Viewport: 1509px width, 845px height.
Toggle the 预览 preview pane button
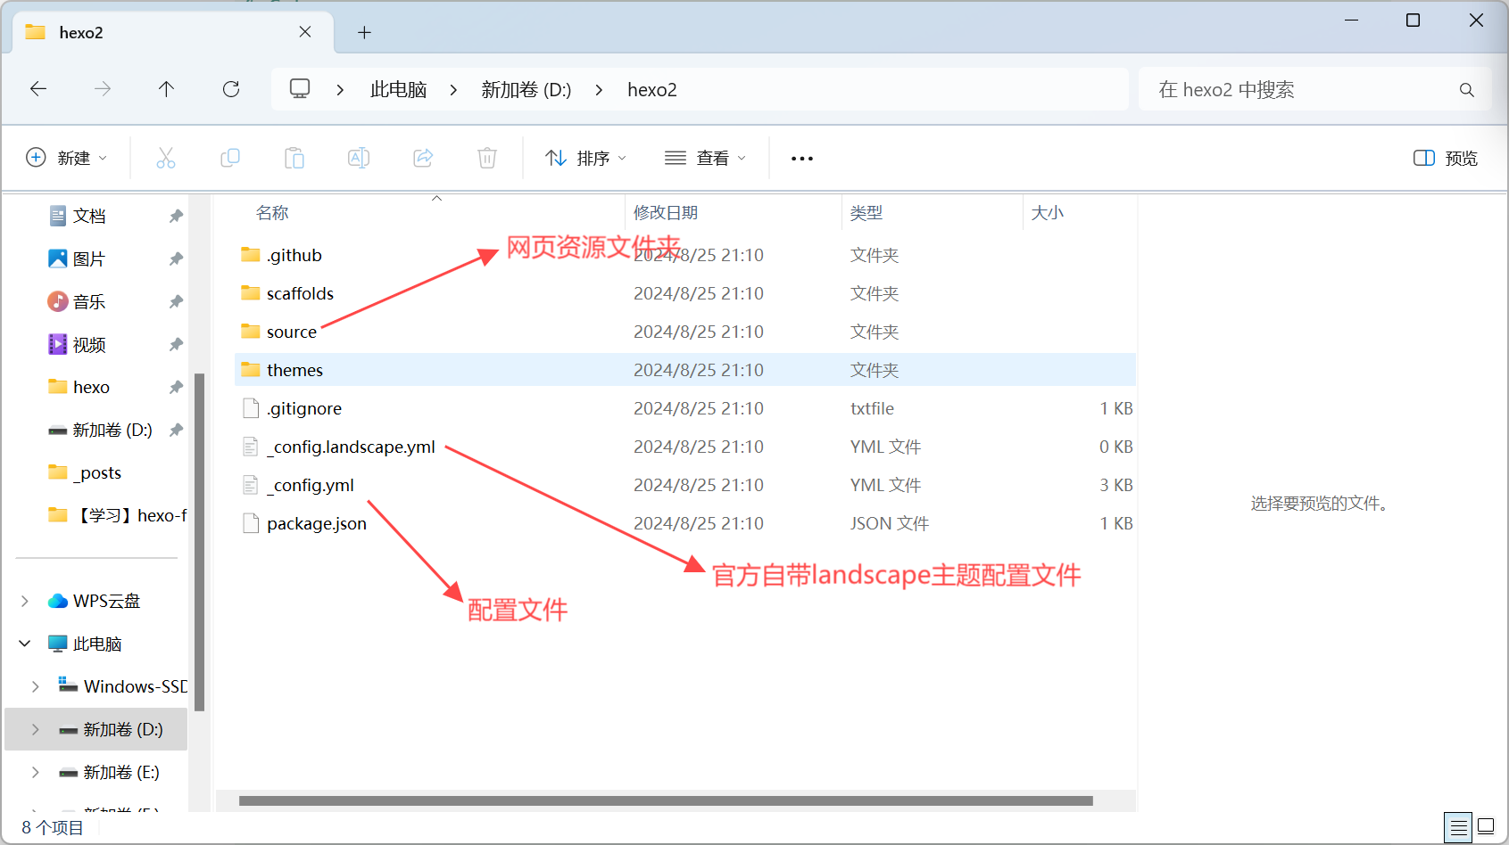pos(1446,158)
